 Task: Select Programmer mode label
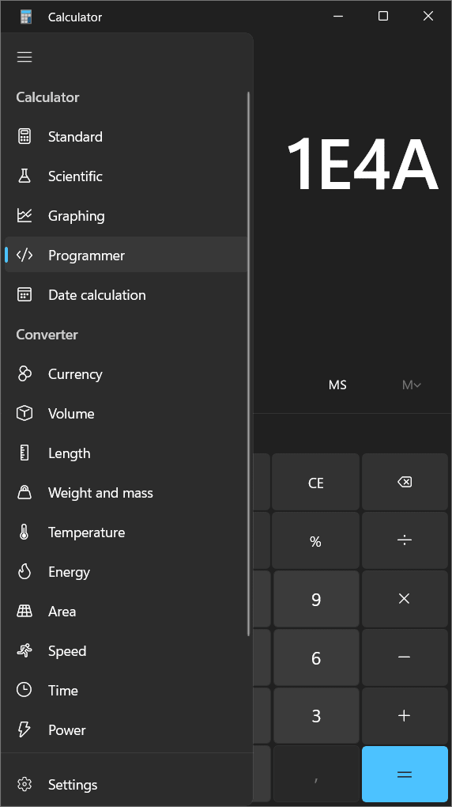click(86, 256)
